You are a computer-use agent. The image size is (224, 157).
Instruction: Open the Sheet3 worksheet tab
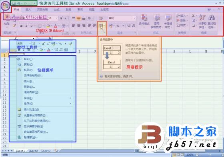pos(46,151)
